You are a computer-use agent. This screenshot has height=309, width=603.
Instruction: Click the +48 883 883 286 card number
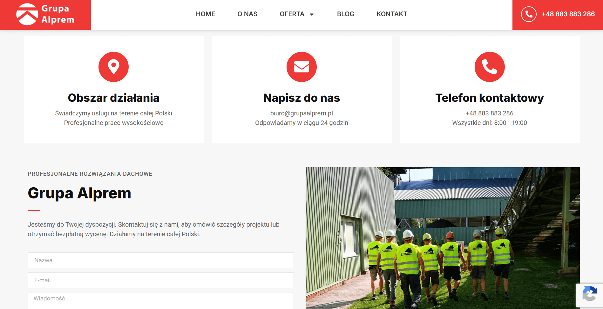click(490, 113)
